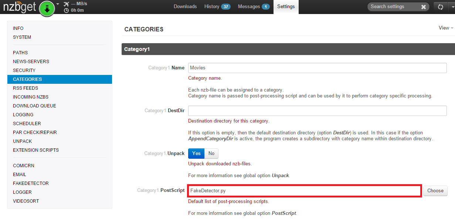Click the green download pause button
Screen dimensions: 455x220
click(x=47, y=8)
